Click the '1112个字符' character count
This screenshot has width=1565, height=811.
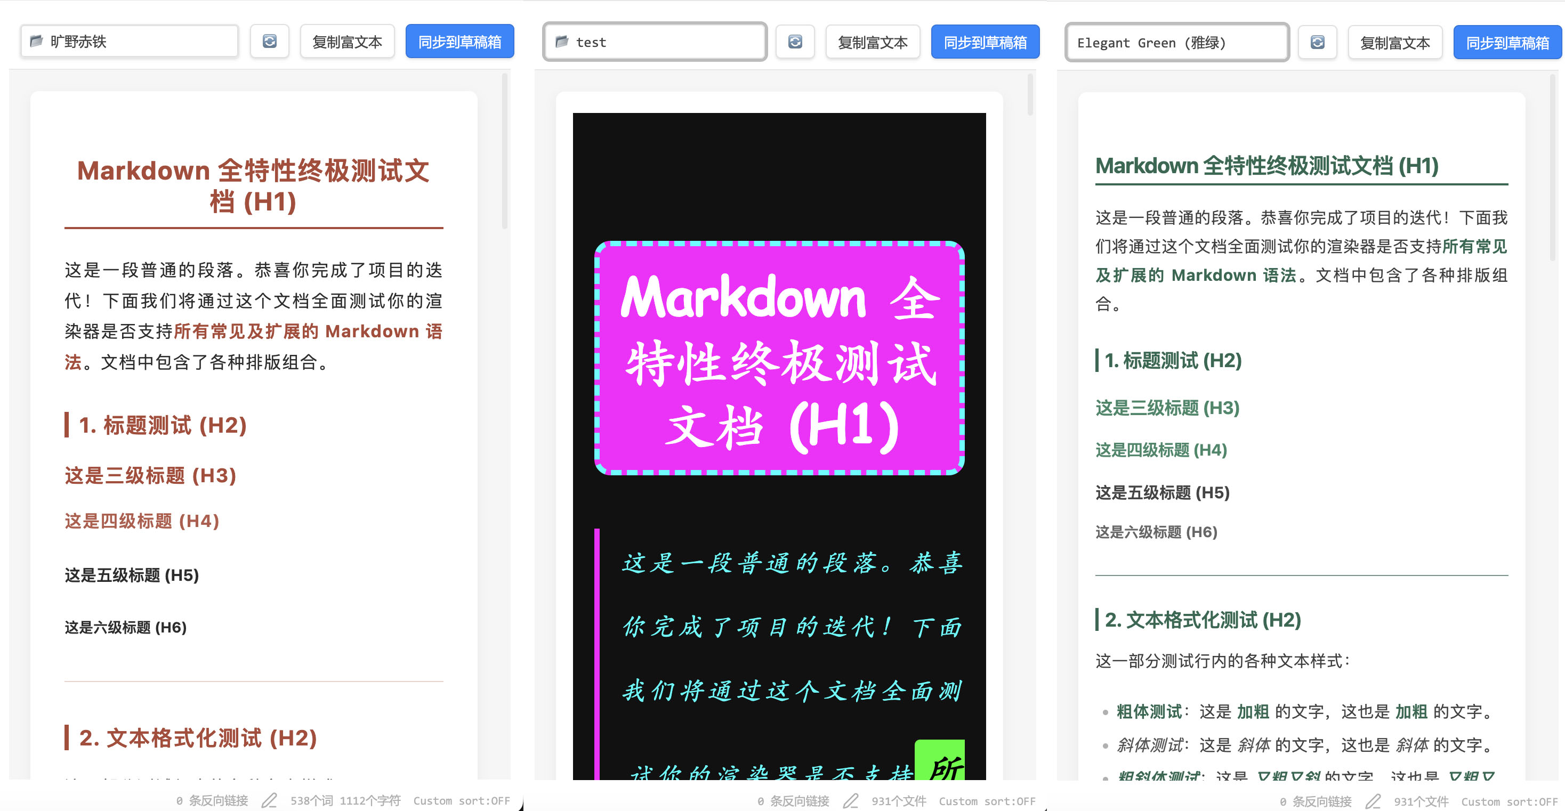click(370, 801)
